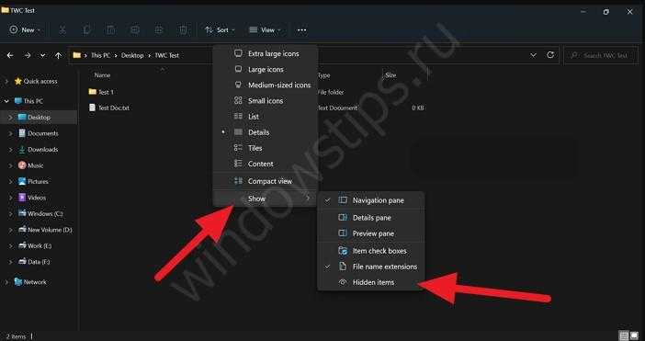This screenshot has width=645, height=341.
Task: Open the See more ellipsis menu
Action: [301, 30]
